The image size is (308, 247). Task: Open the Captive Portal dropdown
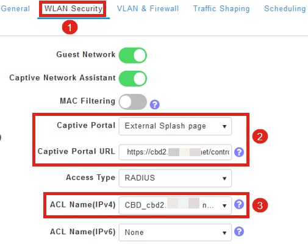(x=175, y=126)
